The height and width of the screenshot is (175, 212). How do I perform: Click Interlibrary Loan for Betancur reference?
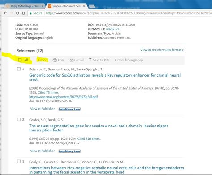[69, 109]
